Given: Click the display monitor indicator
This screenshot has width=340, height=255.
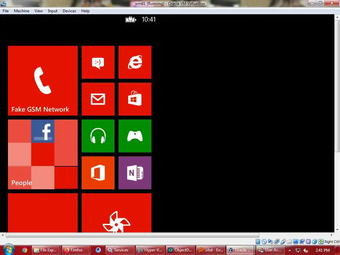Looking at the screenshot, I should coord(296,242).
